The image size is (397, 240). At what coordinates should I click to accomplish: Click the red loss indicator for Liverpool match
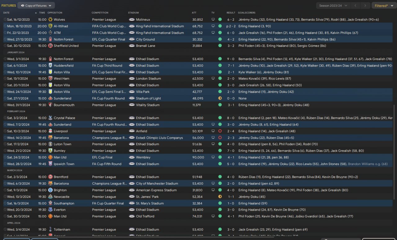(220, 131)
